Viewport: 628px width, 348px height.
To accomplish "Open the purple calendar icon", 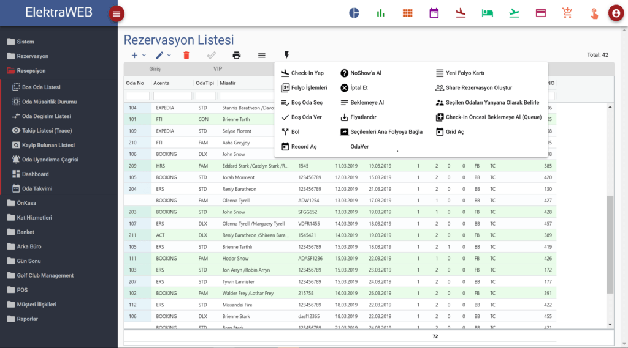I will point(434,13).
